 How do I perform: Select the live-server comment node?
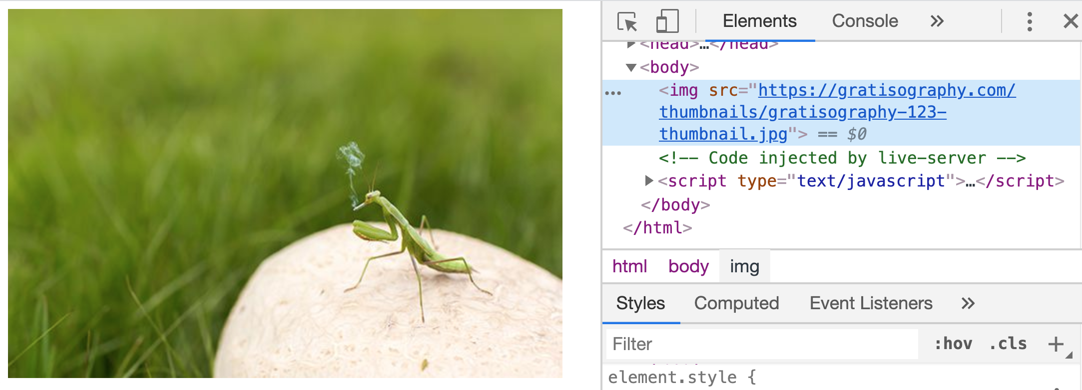[x=842, y=158]
